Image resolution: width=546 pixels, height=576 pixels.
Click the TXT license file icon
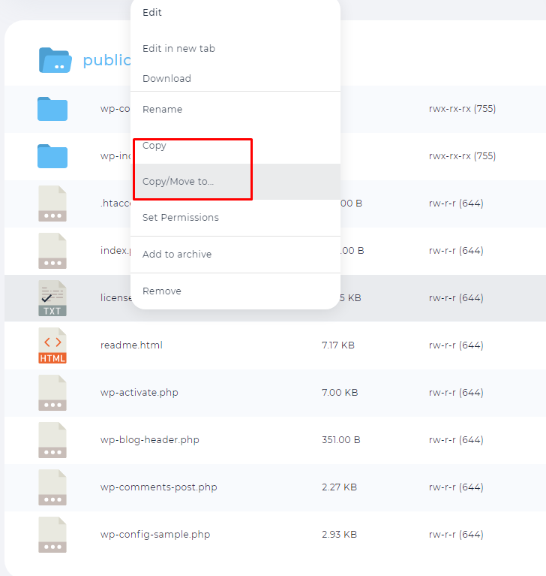[52, 298]
